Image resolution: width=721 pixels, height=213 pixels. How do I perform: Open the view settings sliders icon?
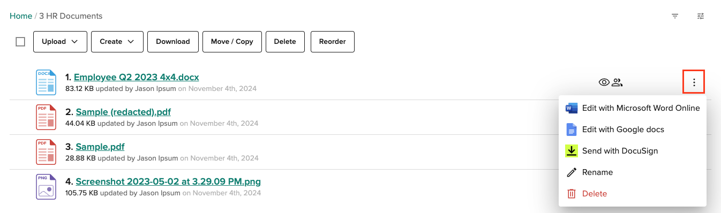[x=701, y=16]
